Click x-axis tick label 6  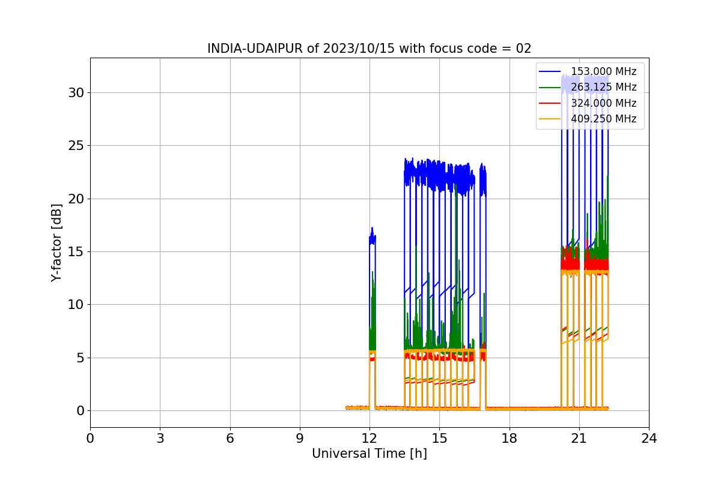coord(230,438)
